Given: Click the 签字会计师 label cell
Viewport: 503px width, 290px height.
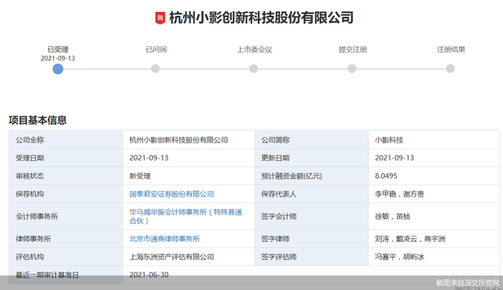Looking at the screenshot, I should tap(311, 216).
